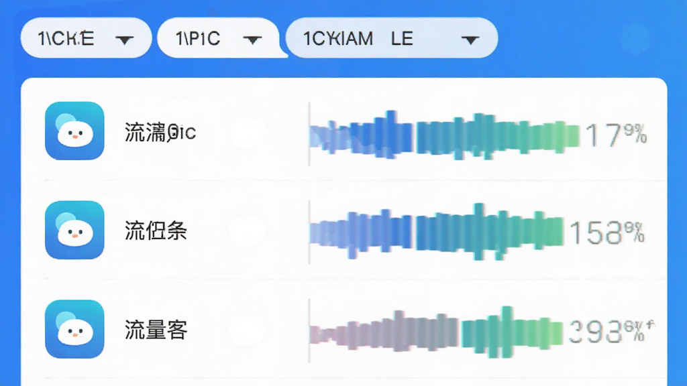Screen dimensions: 687x386
Task: Toggle the round switch beside 流量客
Action: [246, 330]
